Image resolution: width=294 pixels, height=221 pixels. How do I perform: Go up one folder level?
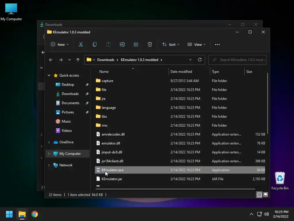tap(78, 60)
